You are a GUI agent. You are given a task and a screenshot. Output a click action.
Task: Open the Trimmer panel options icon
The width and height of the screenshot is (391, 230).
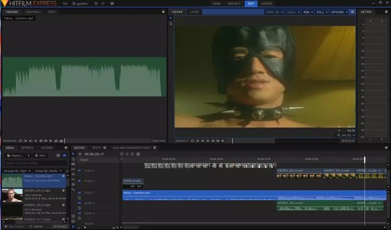163,12
